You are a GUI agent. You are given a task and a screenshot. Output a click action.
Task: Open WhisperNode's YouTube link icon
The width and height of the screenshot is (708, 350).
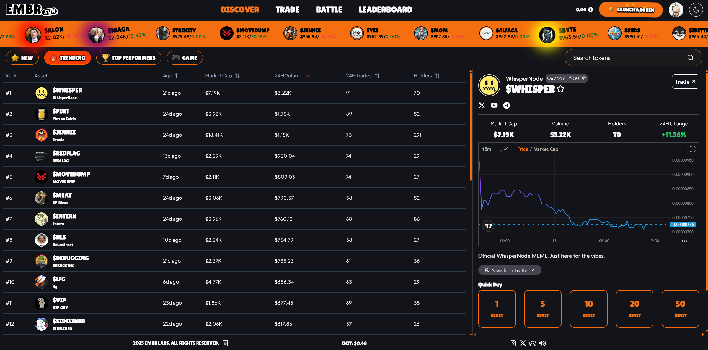pos(494,106)
